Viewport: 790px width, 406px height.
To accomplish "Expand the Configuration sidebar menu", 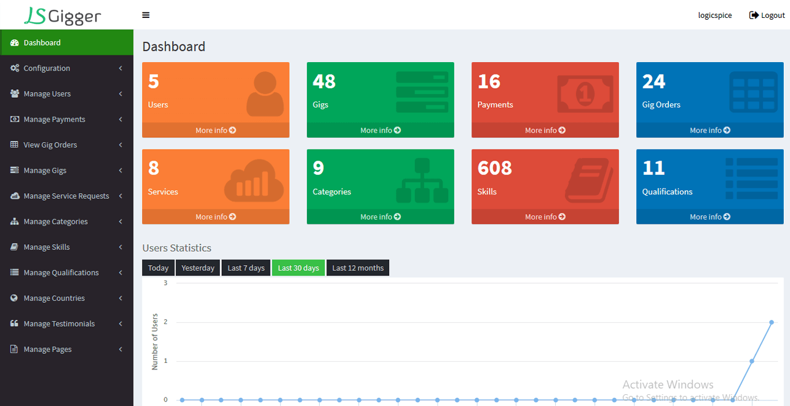I will 66,68.
